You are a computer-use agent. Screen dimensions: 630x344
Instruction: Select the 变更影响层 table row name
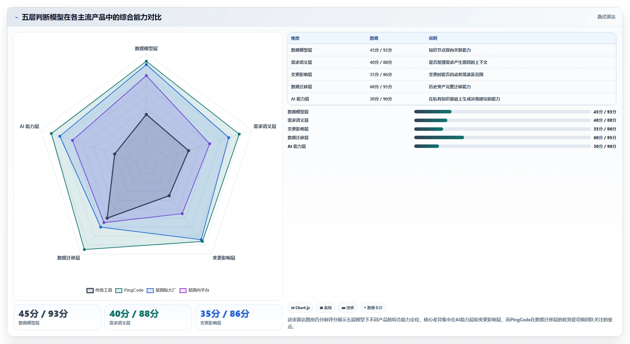point(302,75)
